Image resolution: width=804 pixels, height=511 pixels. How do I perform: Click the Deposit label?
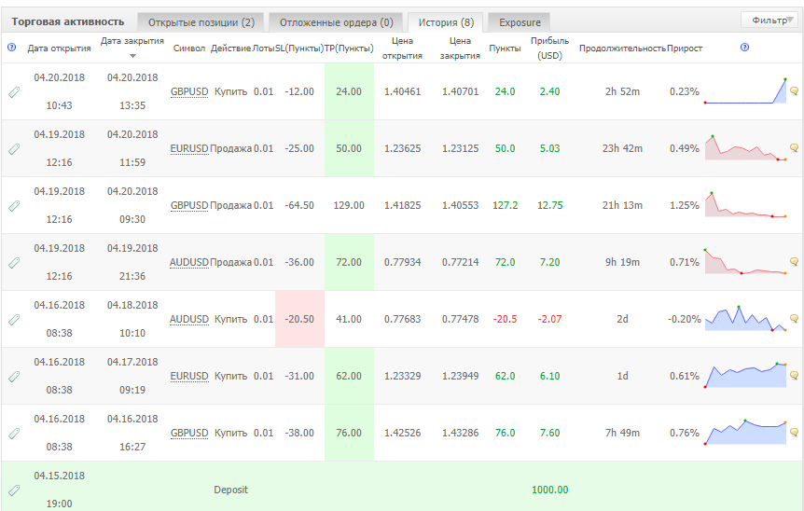(230, 490)
